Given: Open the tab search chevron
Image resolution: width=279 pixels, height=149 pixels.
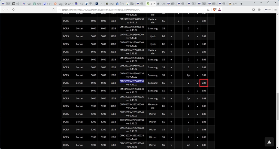Looking at the screenshot, I should 254,2.
